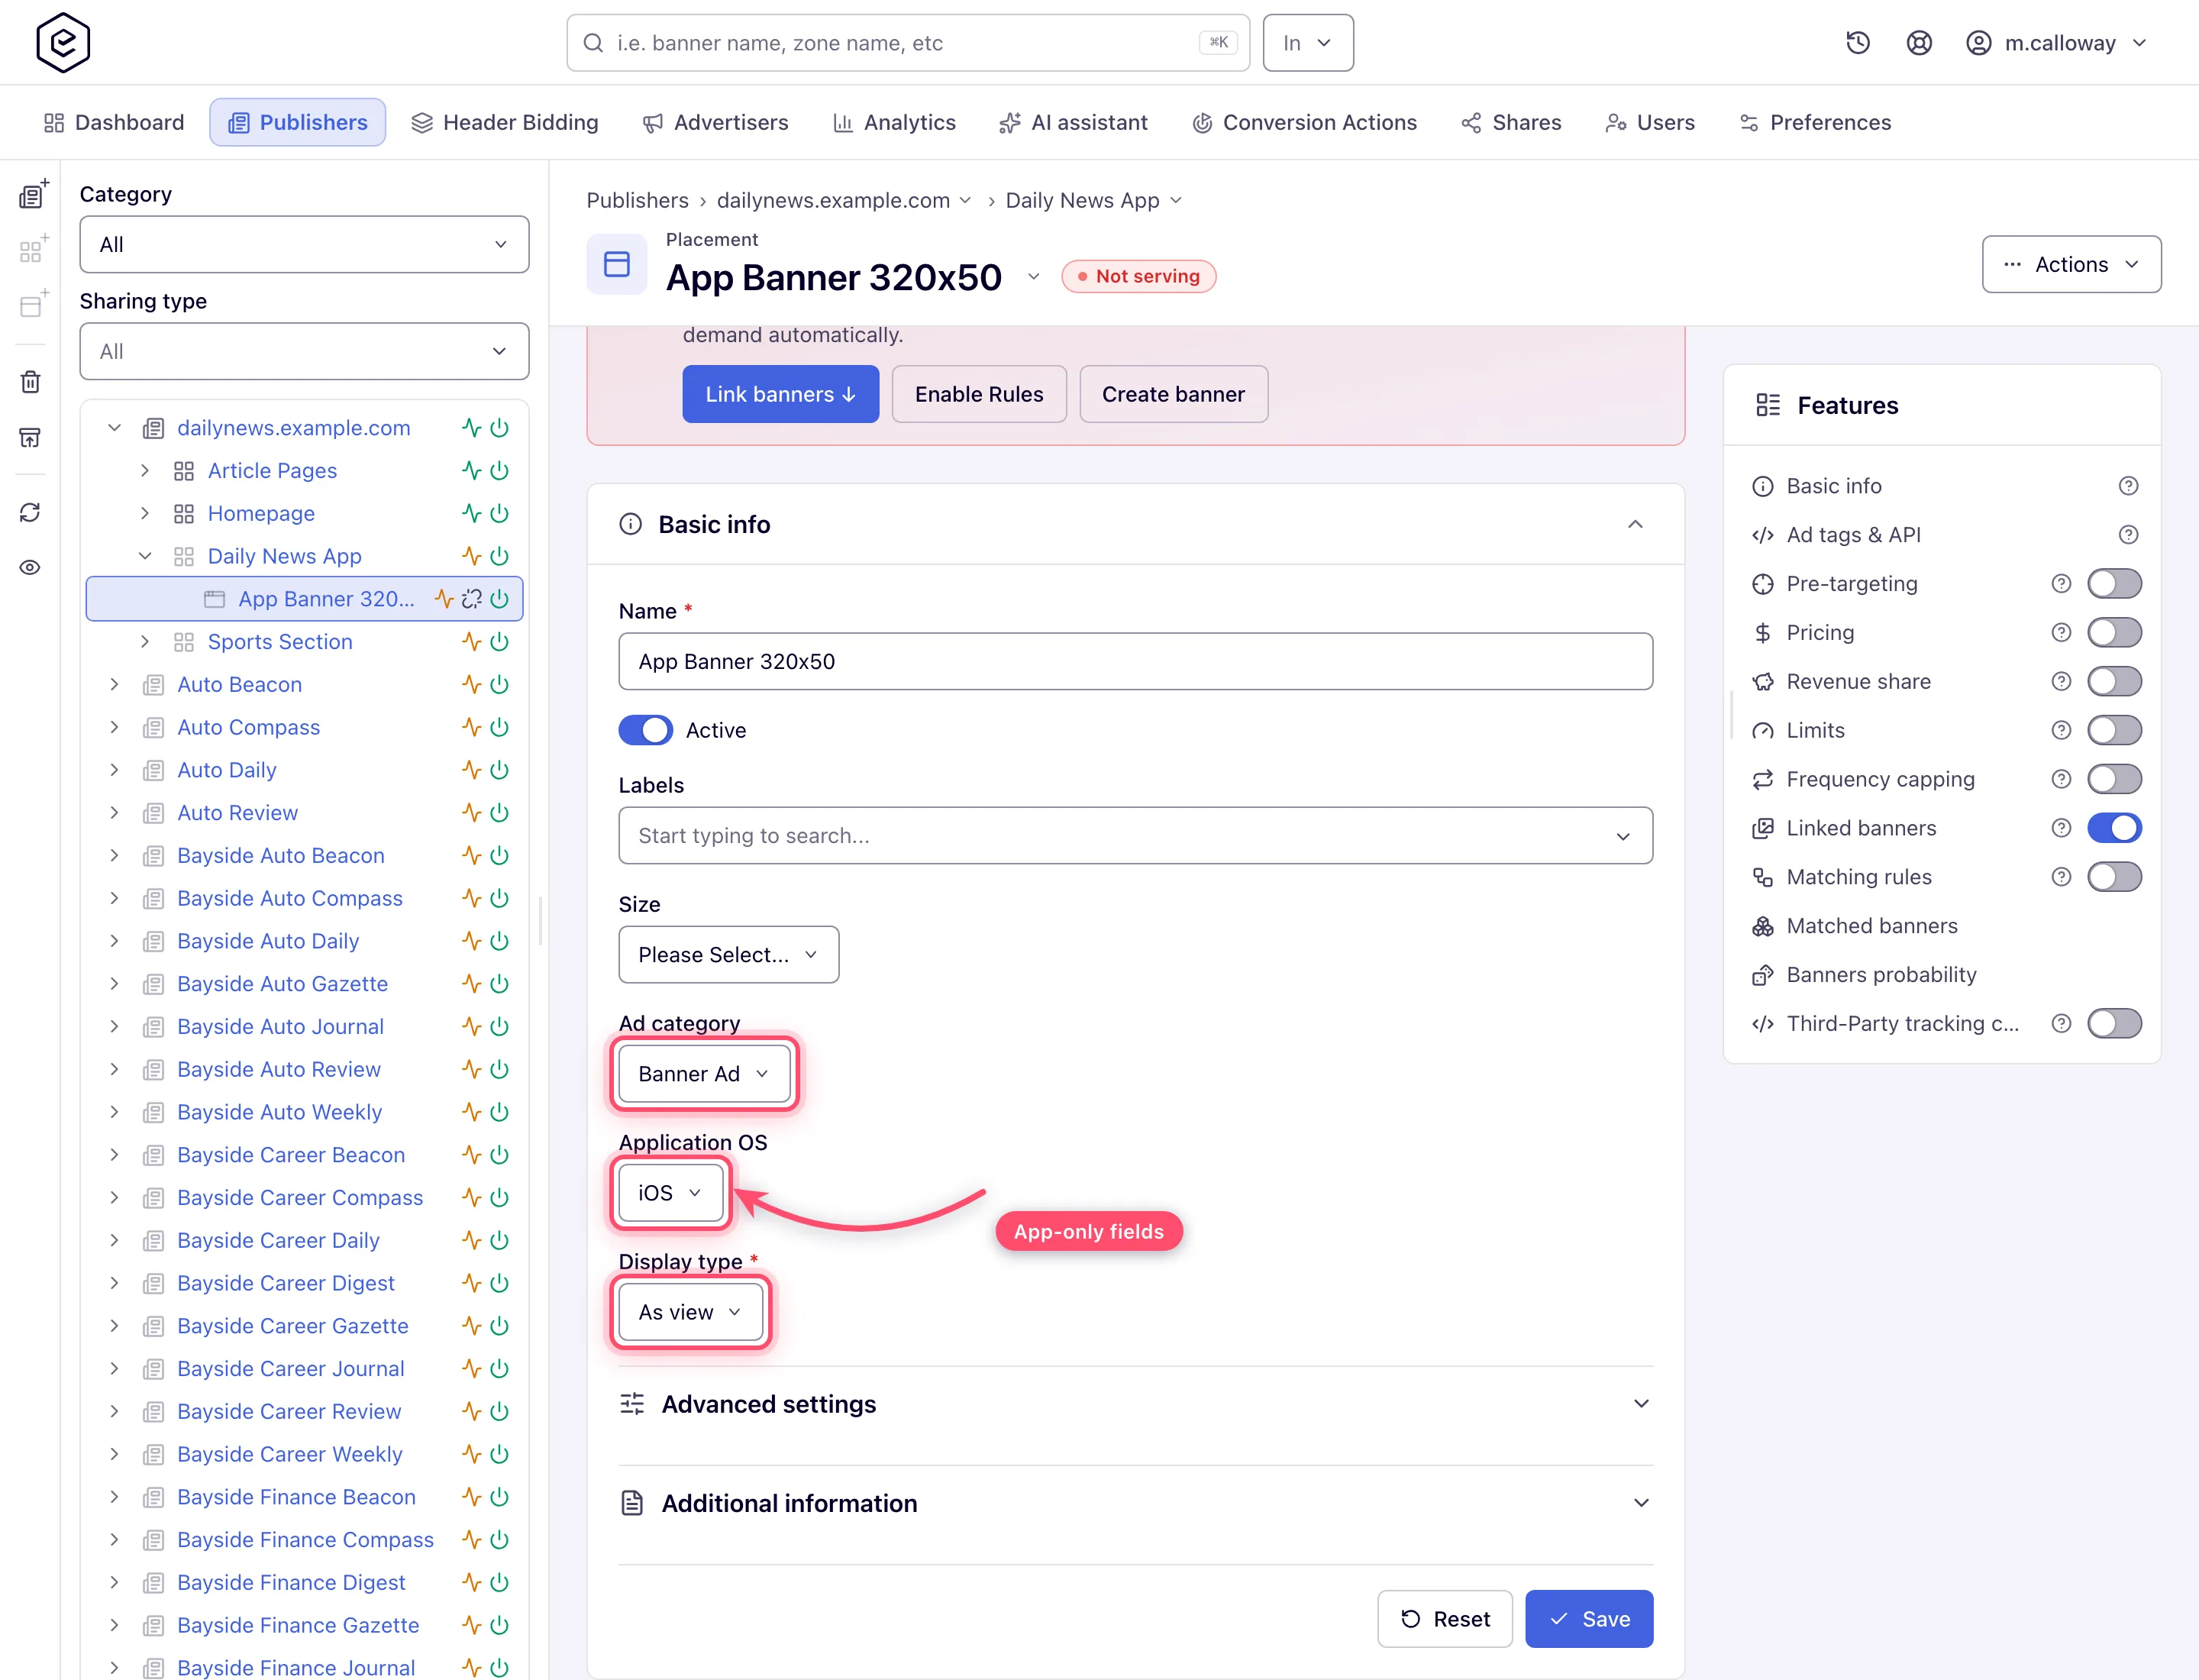Click the add publisher icon in left rail
Image resolution: width=2199 pixels, height=1680 pixels.
click(33, 194)
